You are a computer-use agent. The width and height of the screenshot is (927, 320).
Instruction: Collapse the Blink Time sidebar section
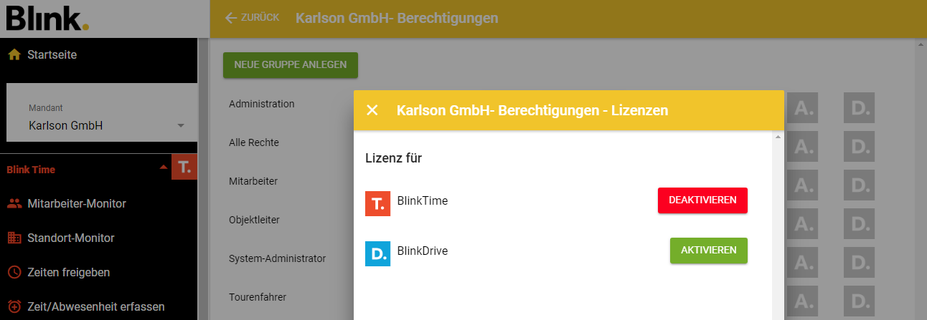164,168
